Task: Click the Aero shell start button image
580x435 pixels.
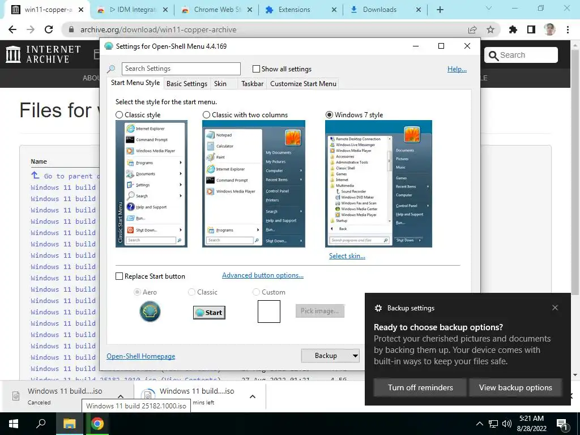Action: pyautogui.click(x=150, y=311)
